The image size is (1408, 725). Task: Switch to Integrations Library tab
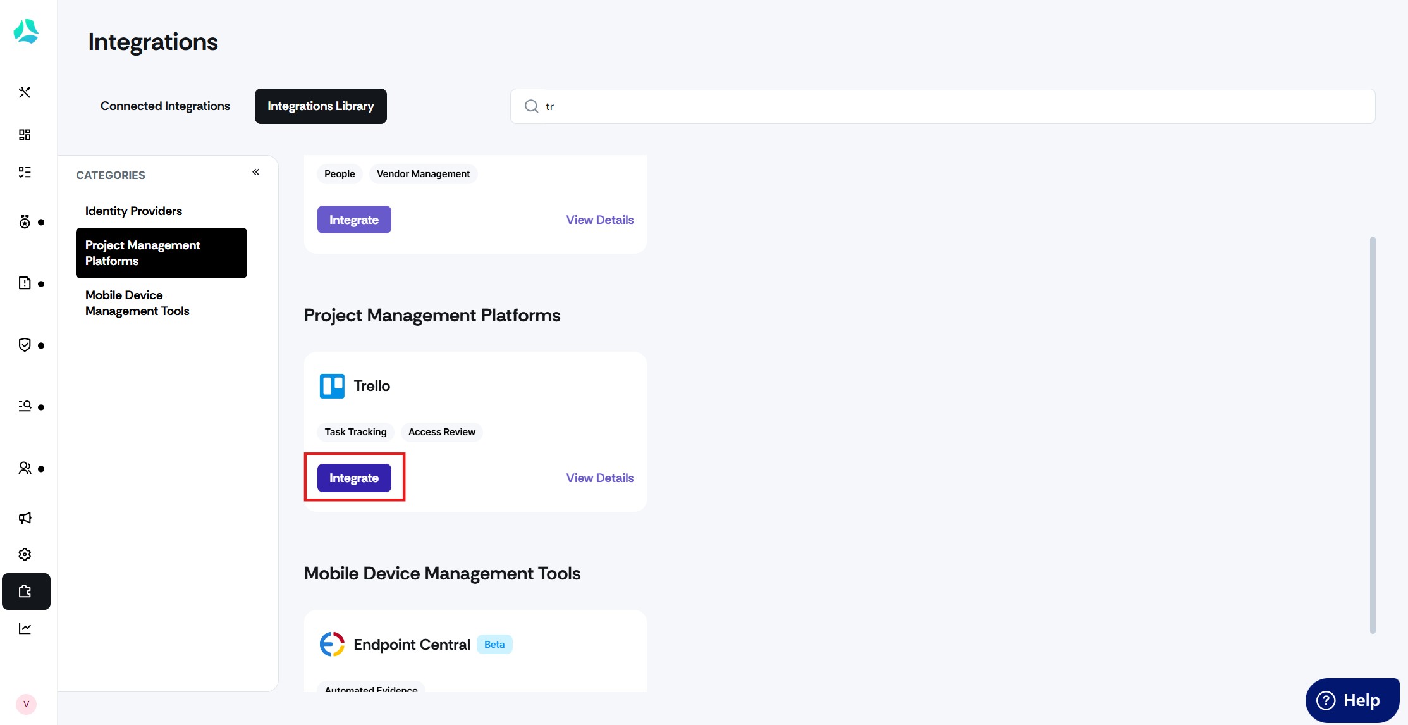[321, 106]
